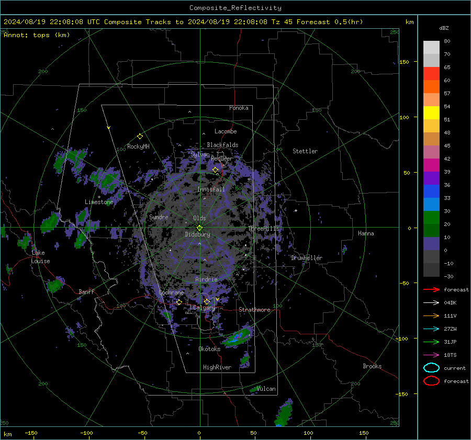Viewport: 471px width, 440px height.
Task: Click the cyan 'current' ellipse legend icon
Action: coord(431,368)
